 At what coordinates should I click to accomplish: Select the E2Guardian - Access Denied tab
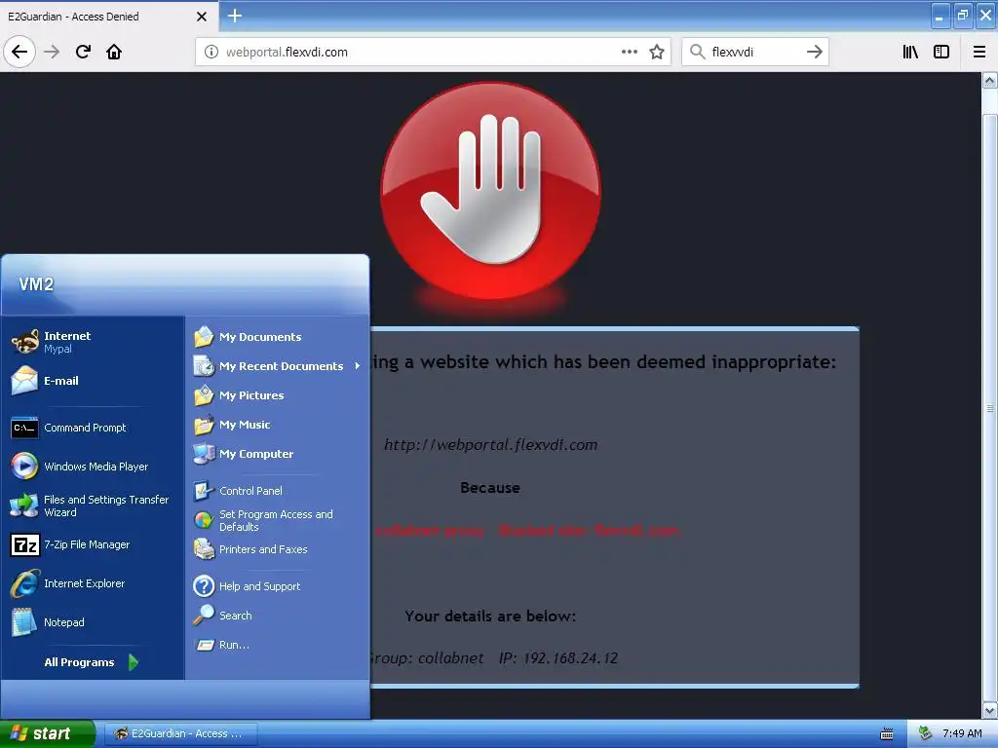coord(108,17)
